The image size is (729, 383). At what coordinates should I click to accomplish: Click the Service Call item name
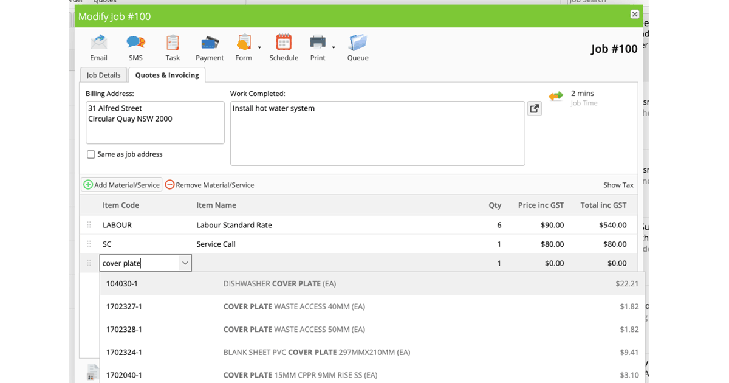(216, 244)
